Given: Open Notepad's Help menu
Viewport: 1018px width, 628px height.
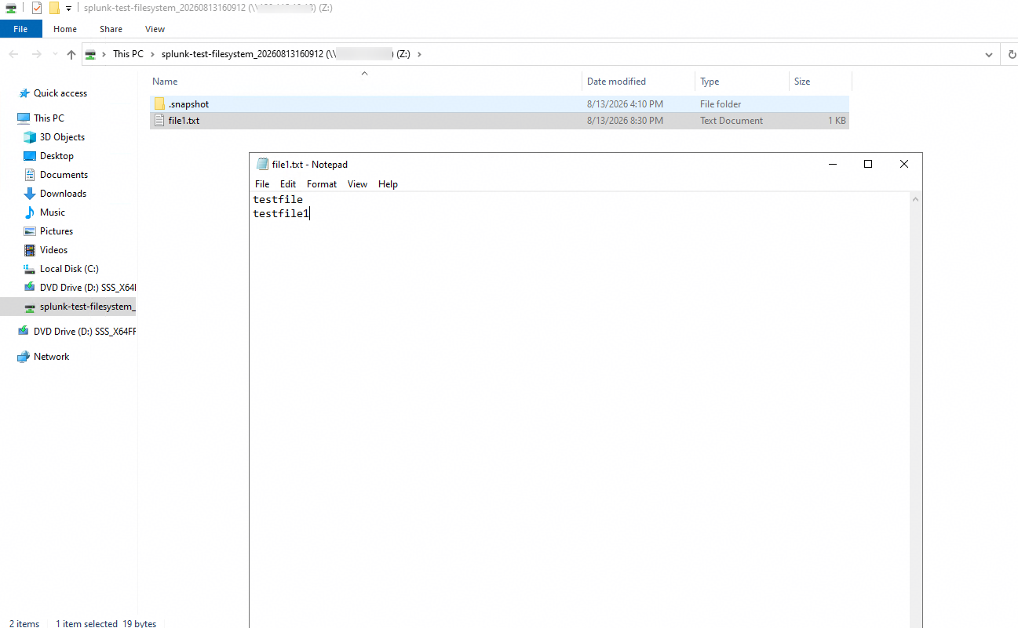Looking at the screenshot, I should pos(388,184).
